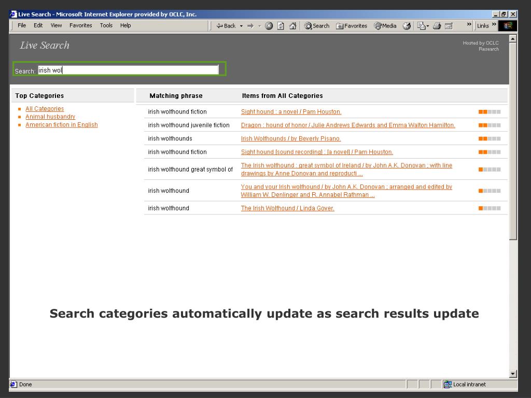Open Irish Wolfhounds by Beverly Pisano link

pos(291,138)
